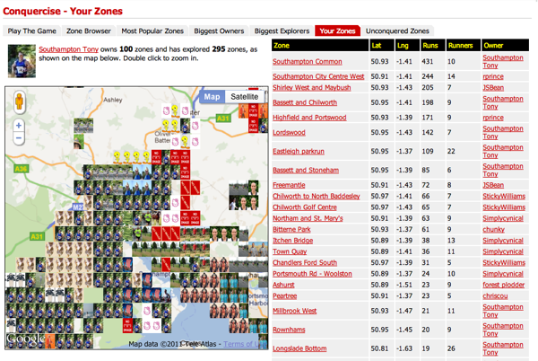The image size is (538, 361).
Task: Open Chandlers Ford South zone link
Action: point(305,262)
